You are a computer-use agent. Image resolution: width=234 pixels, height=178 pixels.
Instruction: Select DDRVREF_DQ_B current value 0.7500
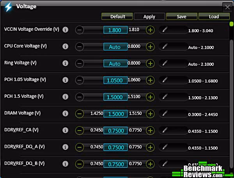[115, 164]
